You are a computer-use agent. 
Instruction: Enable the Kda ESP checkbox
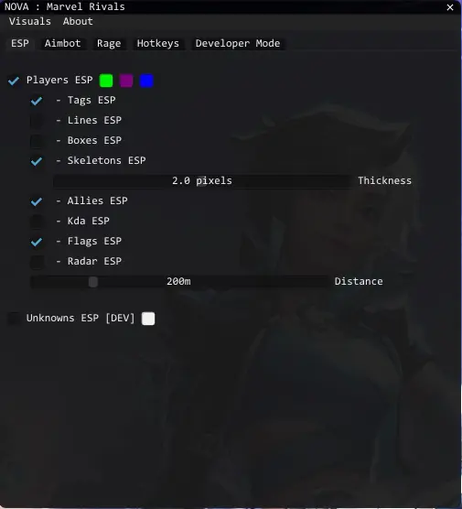tap(37, 221)
